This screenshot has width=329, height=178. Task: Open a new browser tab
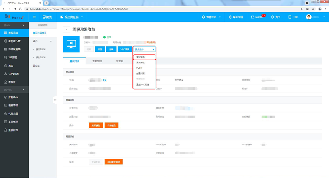tap(46, 3)
